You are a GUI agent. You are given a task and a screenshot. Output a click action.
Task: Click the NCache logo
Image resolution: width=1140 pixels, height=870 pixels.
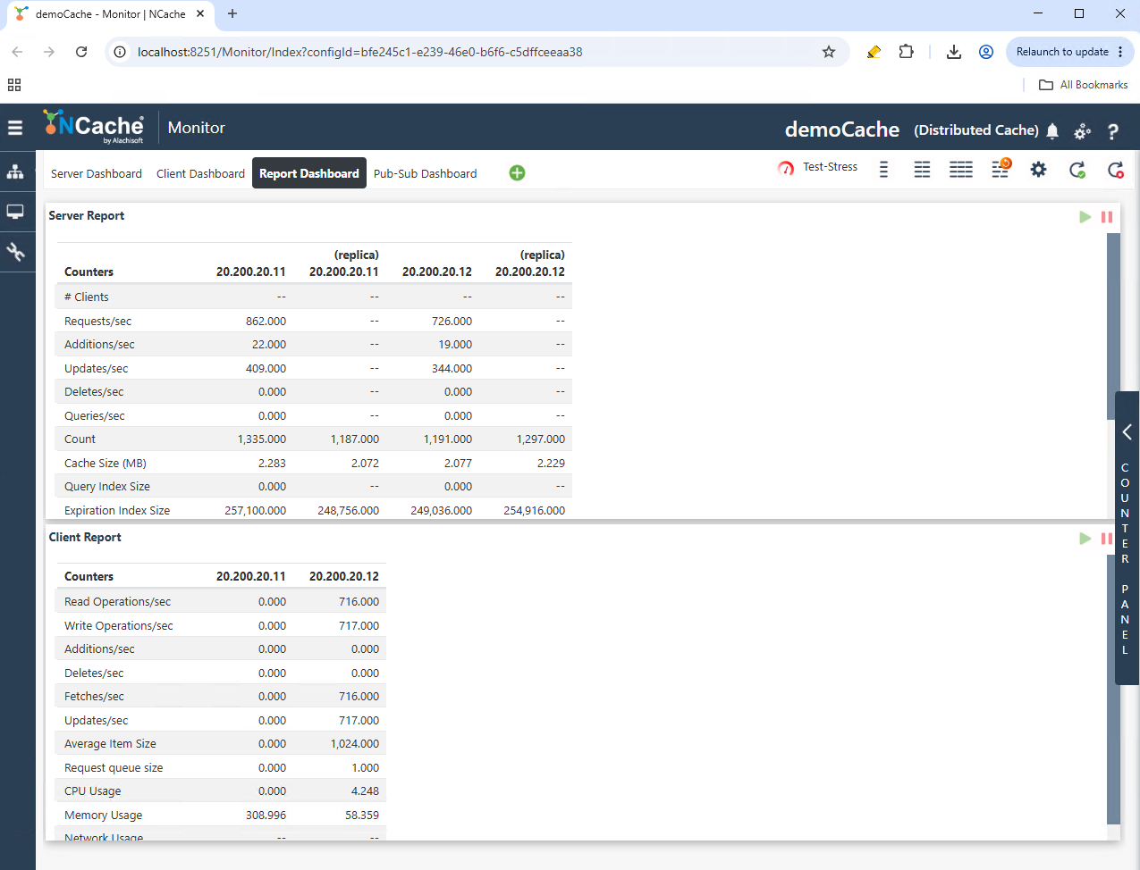(x=94, y=127)
